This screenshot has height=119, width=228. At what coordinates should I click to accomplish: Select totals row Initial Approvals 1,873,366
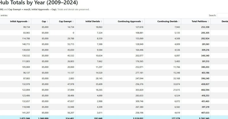[x=25, y=118]
